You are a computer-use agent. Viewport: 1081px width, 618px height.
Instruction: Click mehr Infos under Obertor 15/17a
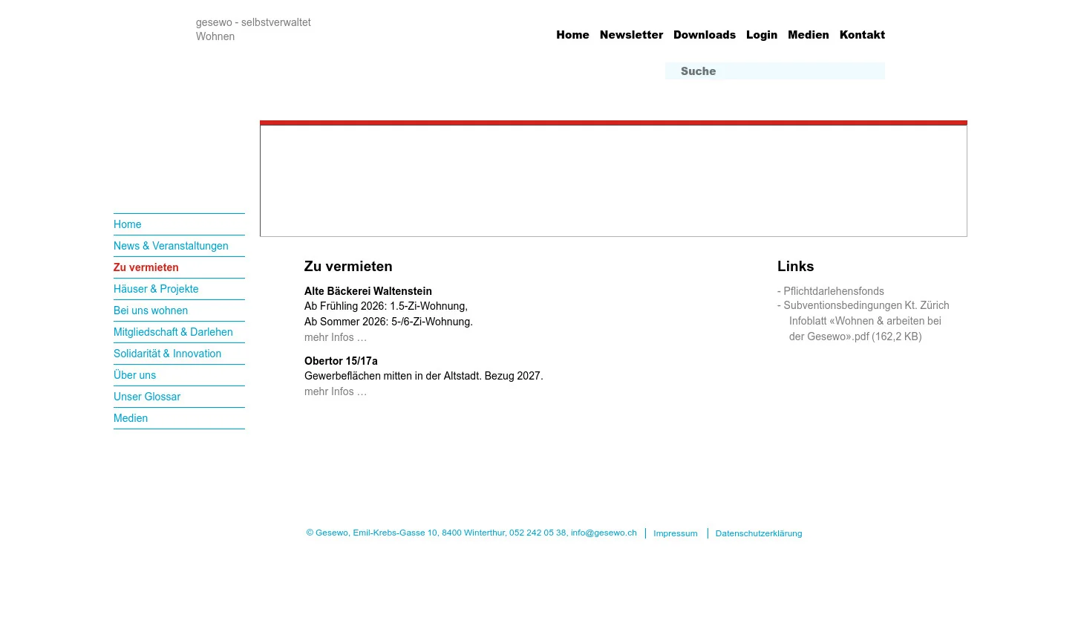pyautogui.click(x=336, y=391)
